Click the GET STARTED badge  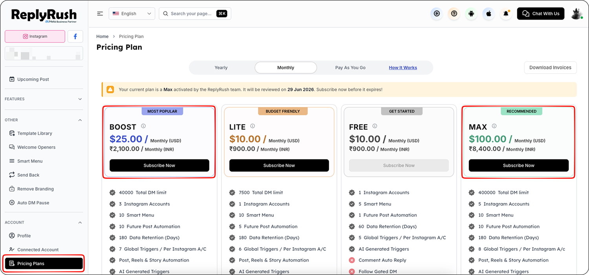(x=402, y=111)
